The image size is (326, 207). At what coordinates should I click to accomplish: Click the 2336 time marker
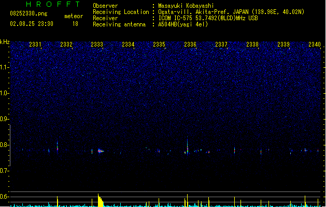tap(190, 45)
